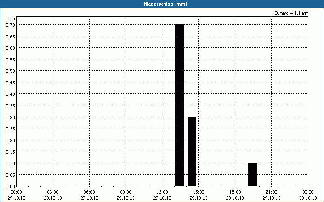Click the 0,30 y-axis value
Viewport: 324px width, 202px height.
coord(11,117)
